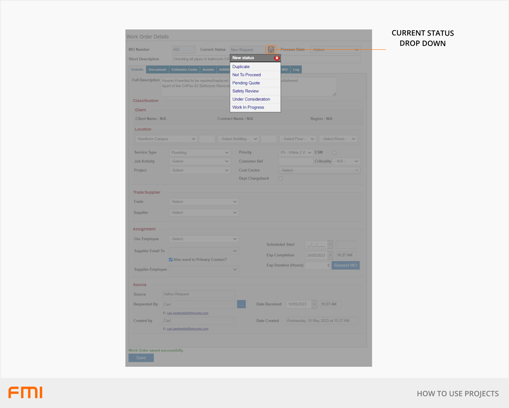Expand the Service Type dropdown
Viewport: 509px width, 408px height.
point(200,152)
